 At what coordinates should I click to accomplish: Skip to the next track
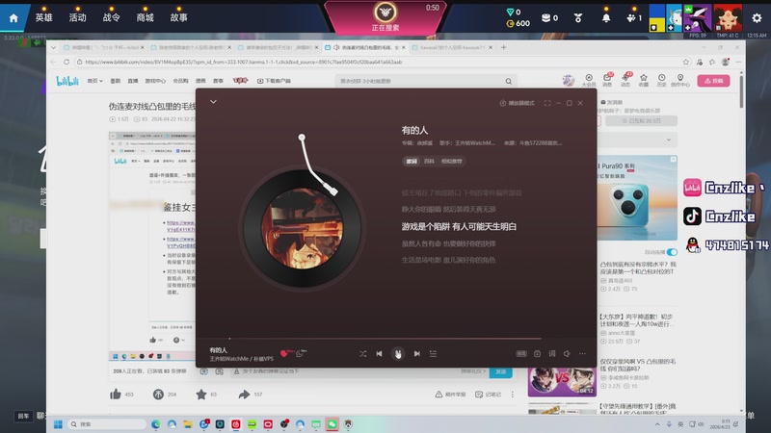tap(417, 353)
